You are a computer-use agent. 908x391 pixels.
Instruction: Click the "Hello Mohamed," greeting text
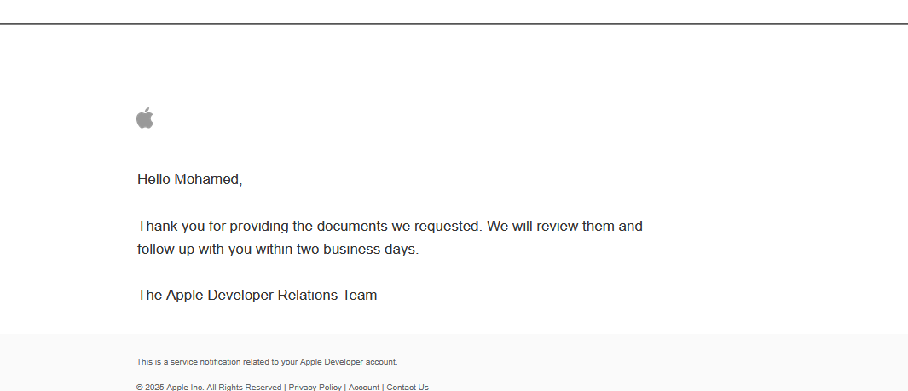(x=190, y=179)
